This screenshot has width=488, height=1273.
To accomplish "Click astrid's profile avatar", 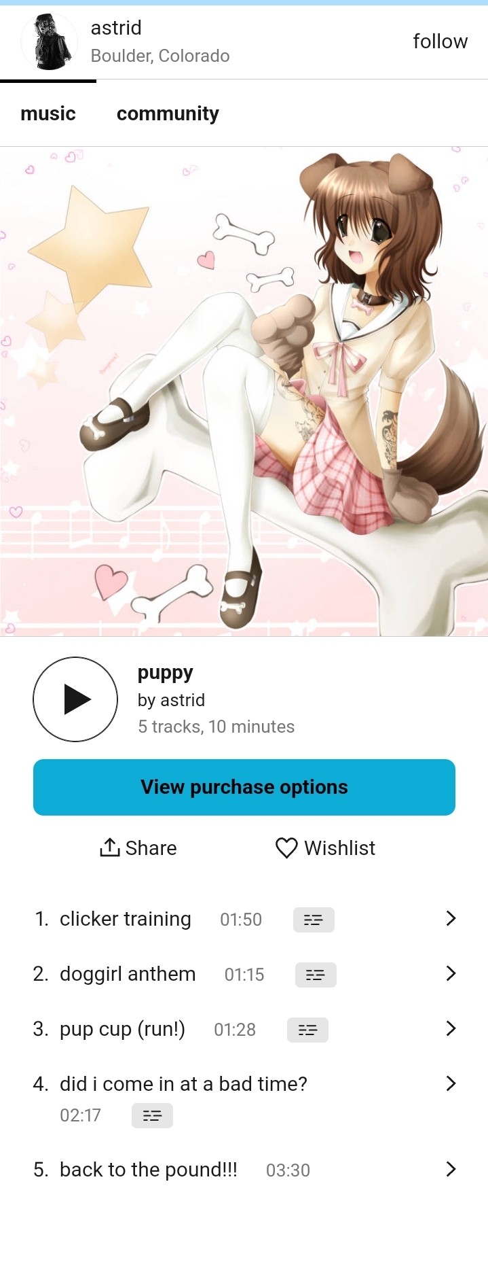I will pos(49,42).
